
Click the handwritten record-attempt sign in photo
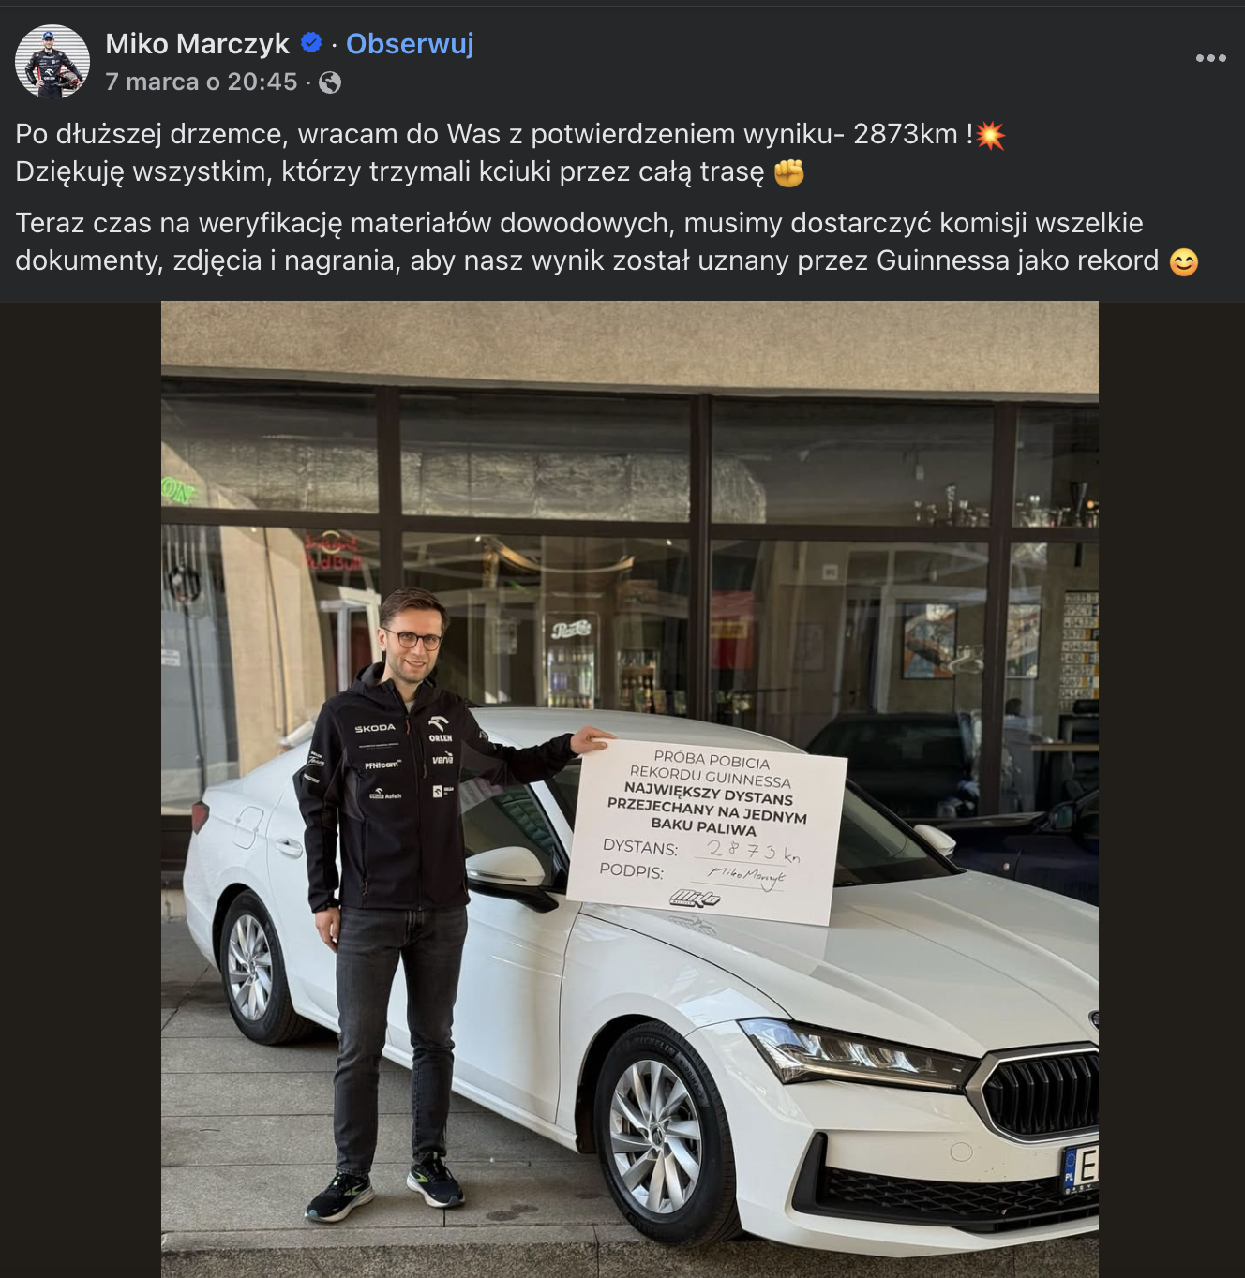coord(707,829)
